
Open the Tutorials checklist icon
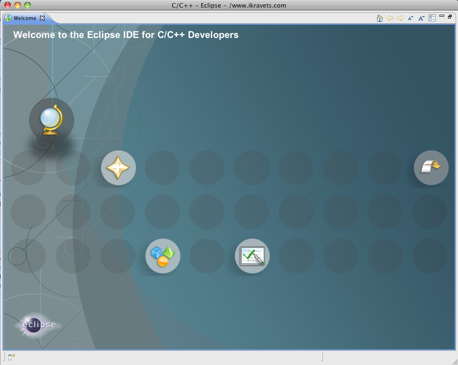[x=252, y=256]
